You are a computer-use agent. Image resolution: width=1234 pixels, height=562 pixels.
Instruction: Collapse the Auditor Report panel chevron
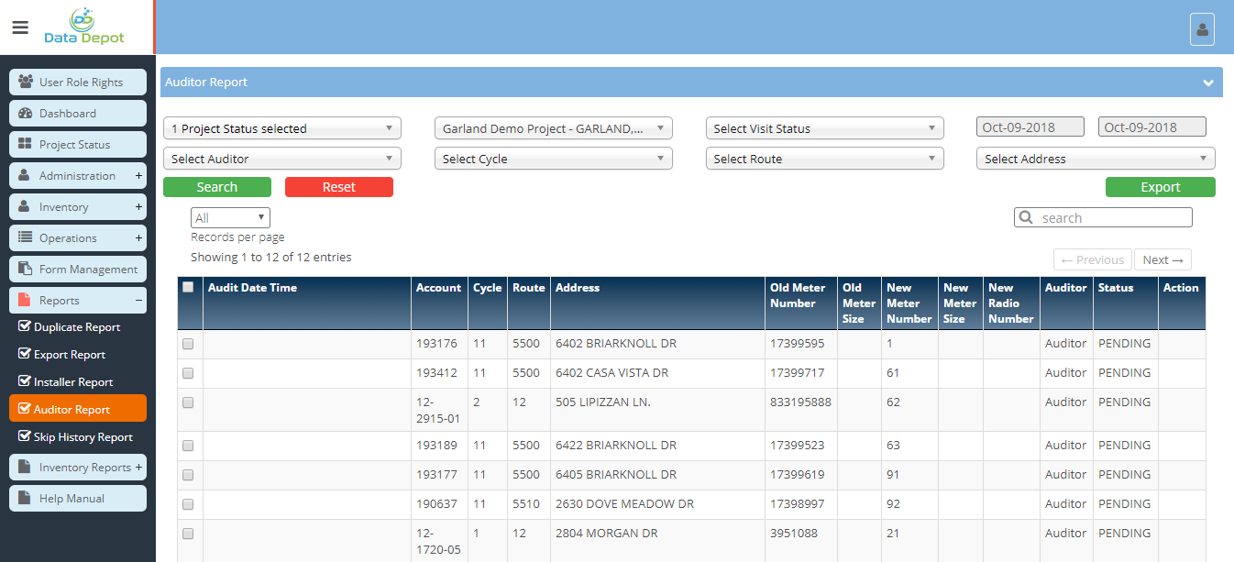[1208, 83]
